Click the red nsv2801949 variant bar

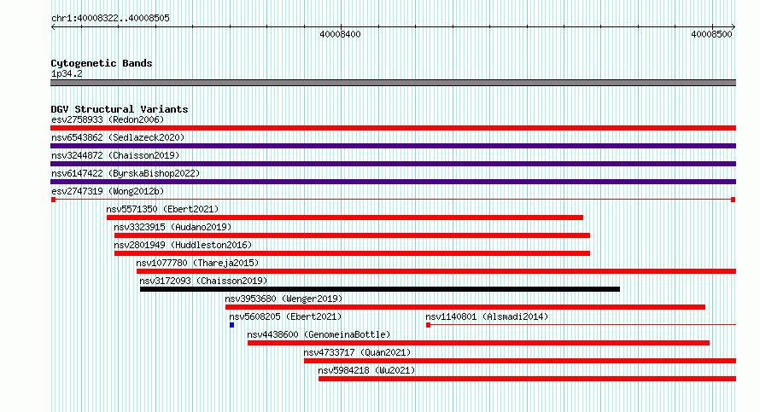(x=352, y=253)
